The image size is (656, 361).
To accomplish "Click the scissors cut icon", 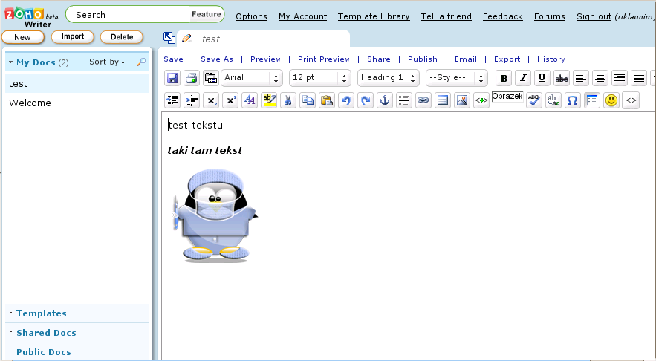I will pyautogui.click(x=288, y=100).
